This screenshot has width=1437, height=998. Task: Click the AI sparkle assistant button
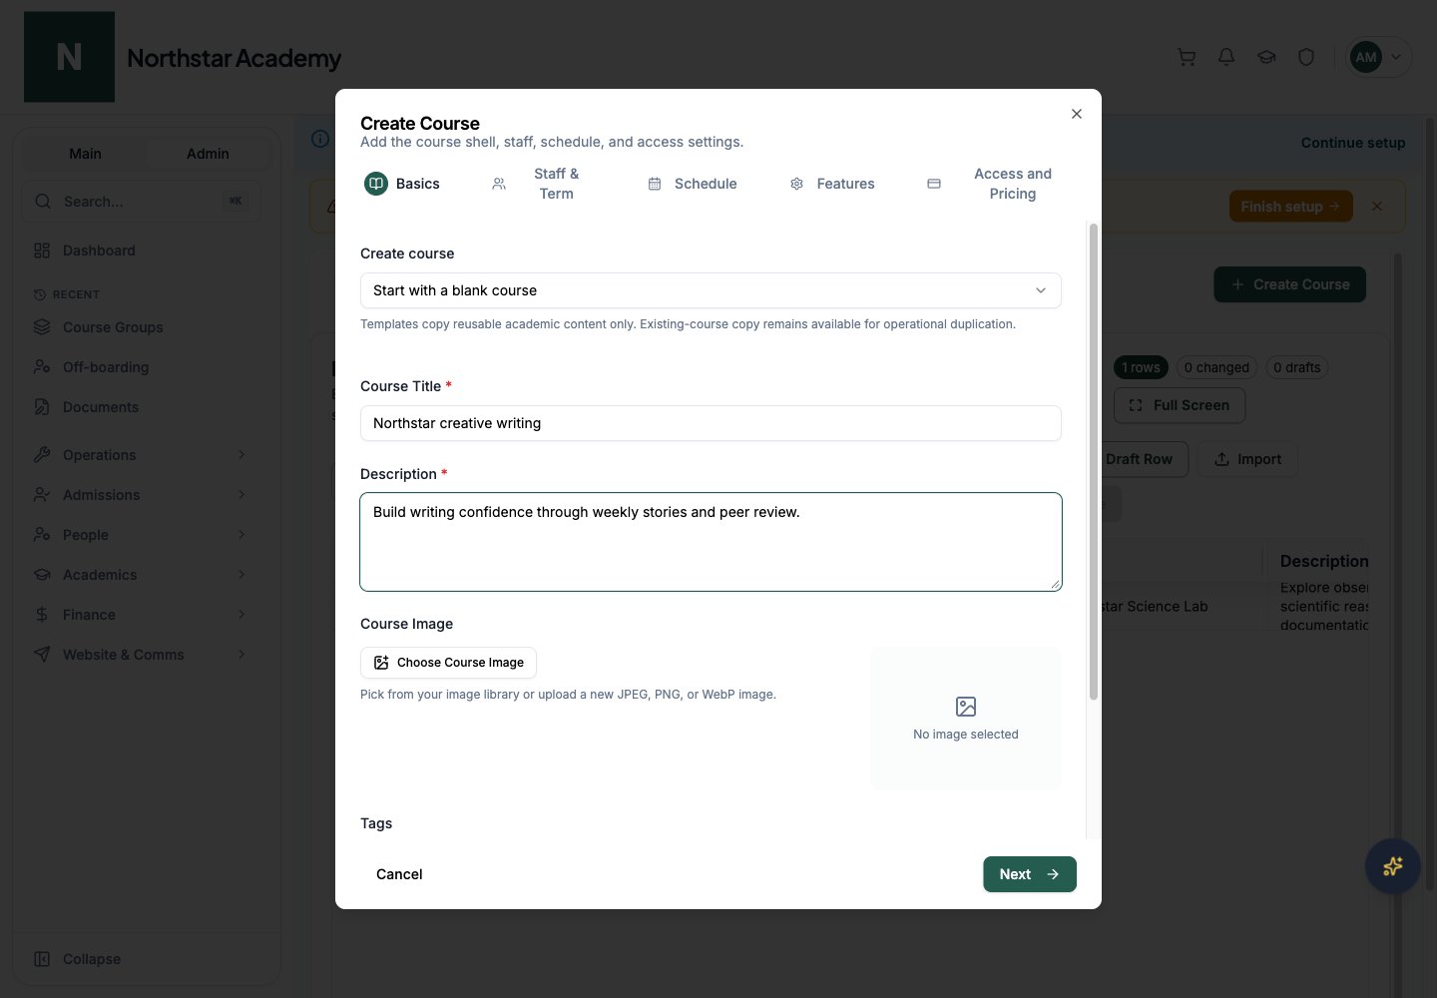pos(1393,866)
